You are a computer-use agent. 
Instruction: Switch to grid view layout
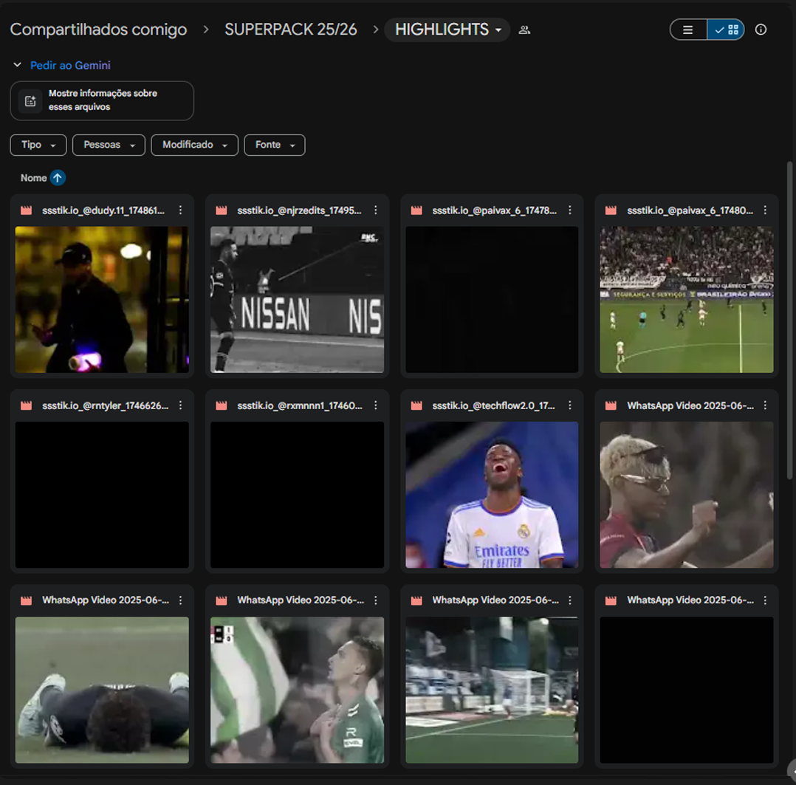coord(726,30)
